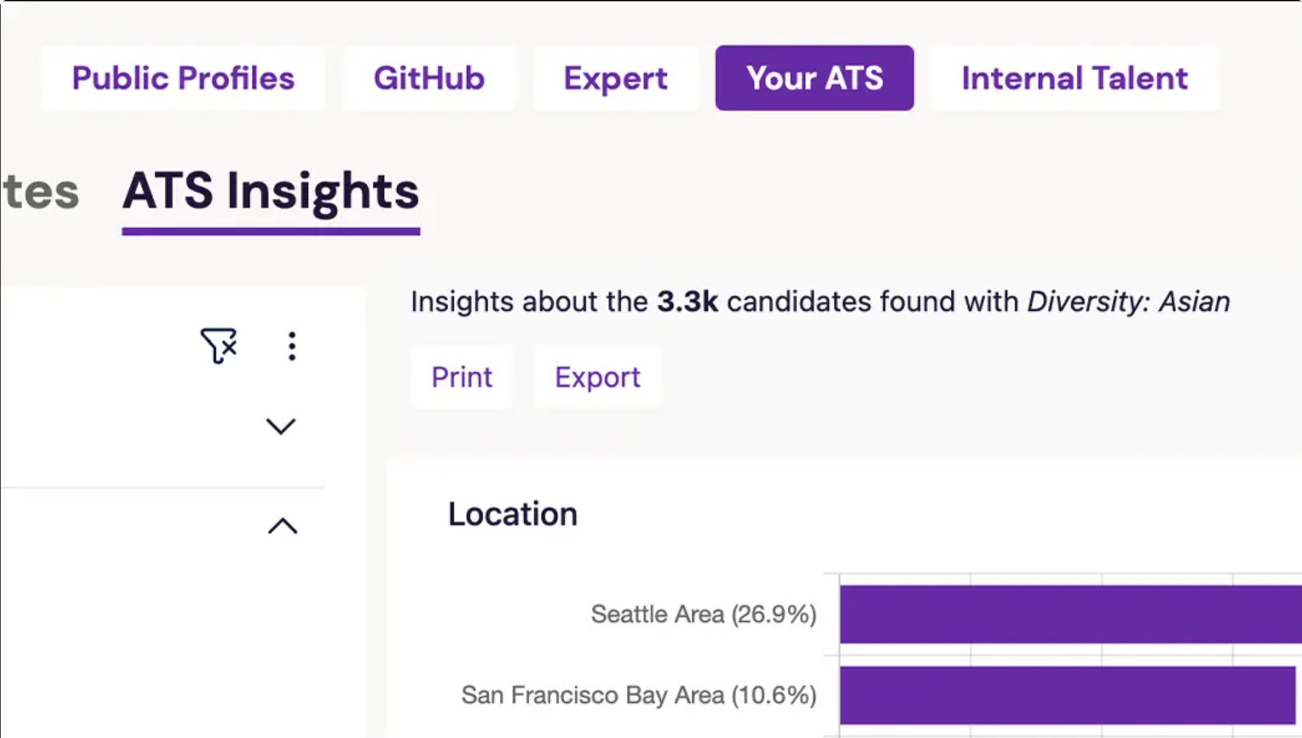Viewport: 1302px width, 738px height.
Task: Click the Seattle Area purple bar
Action: (1070, 614)
